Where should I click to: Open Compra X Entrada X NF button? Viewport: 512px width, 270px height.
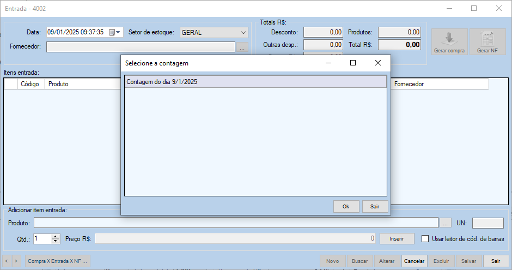[57, 261]
